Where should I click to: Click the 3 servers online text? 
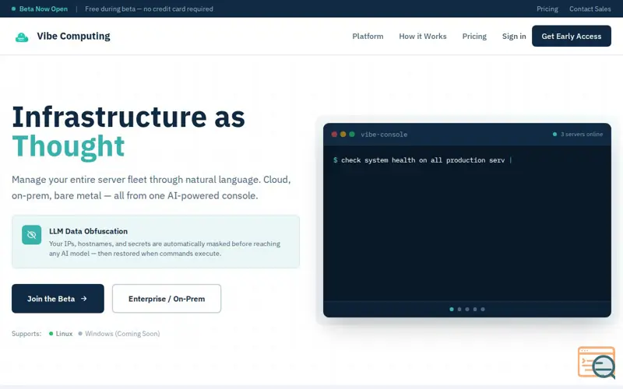(582, 134)
